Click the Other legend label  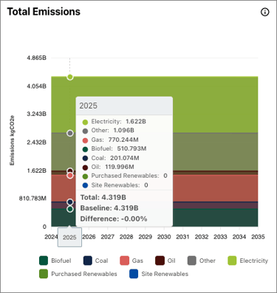pos(208,261)
